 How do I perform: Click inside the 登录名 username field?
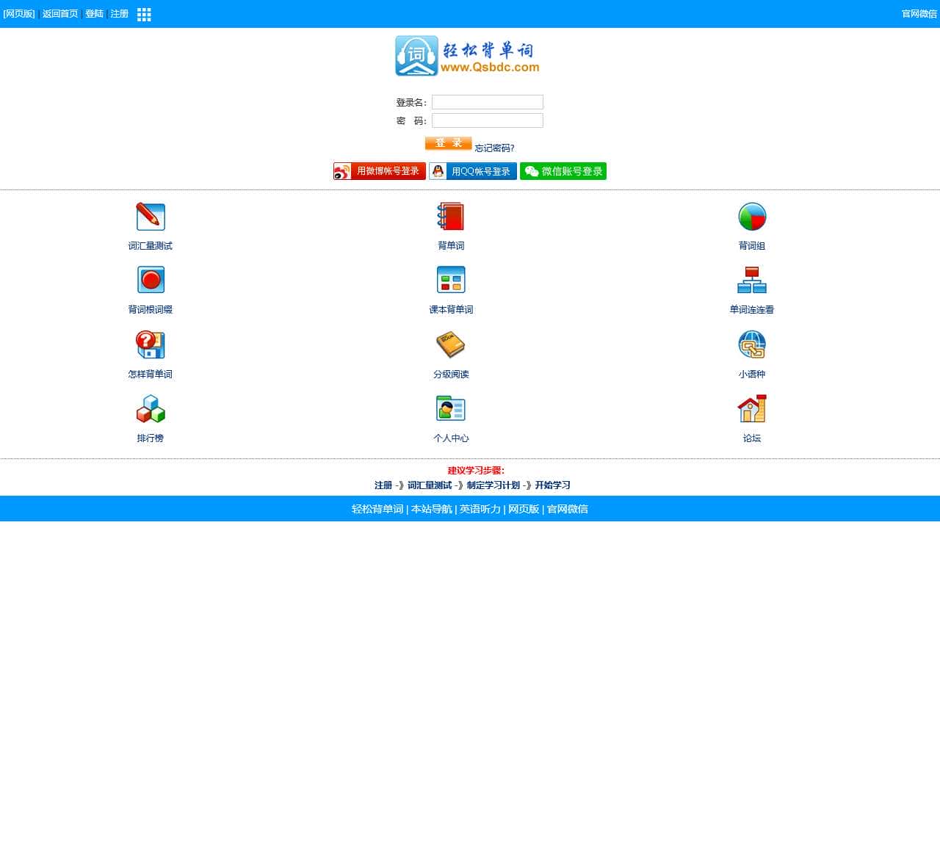click(x=487, y=102)
